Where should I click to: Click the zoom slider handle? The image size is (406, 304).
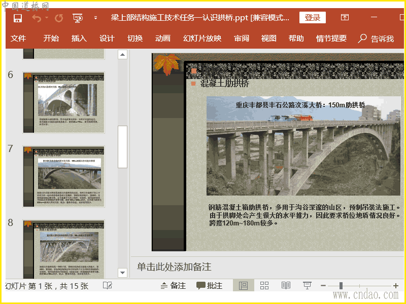coord(341,286)
